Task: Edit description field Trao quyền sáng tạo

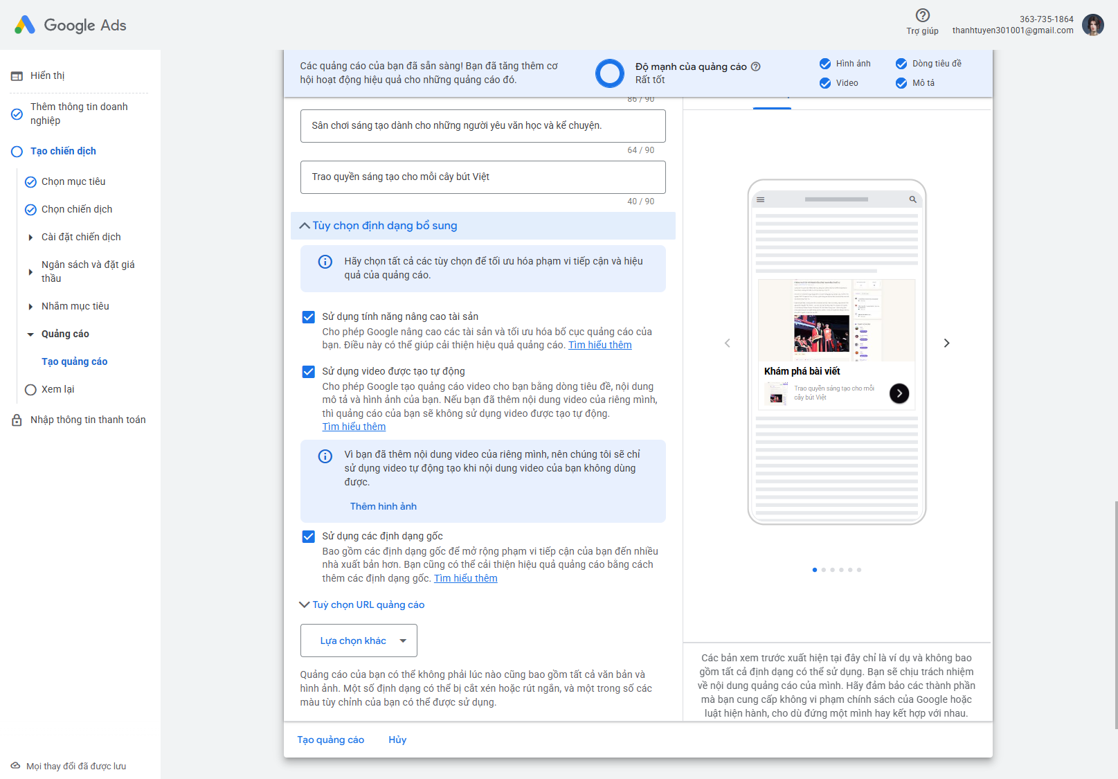Action: point(483,177)
